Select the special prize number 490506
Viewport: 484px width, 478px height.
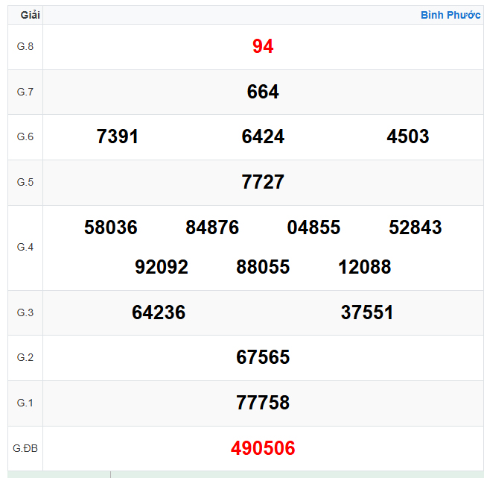point(263,448)
